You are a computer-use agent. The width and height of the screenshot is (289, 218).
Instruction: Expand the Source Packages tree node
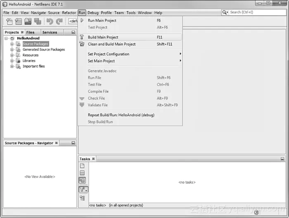pyautogui.click(x=12, y=44)
